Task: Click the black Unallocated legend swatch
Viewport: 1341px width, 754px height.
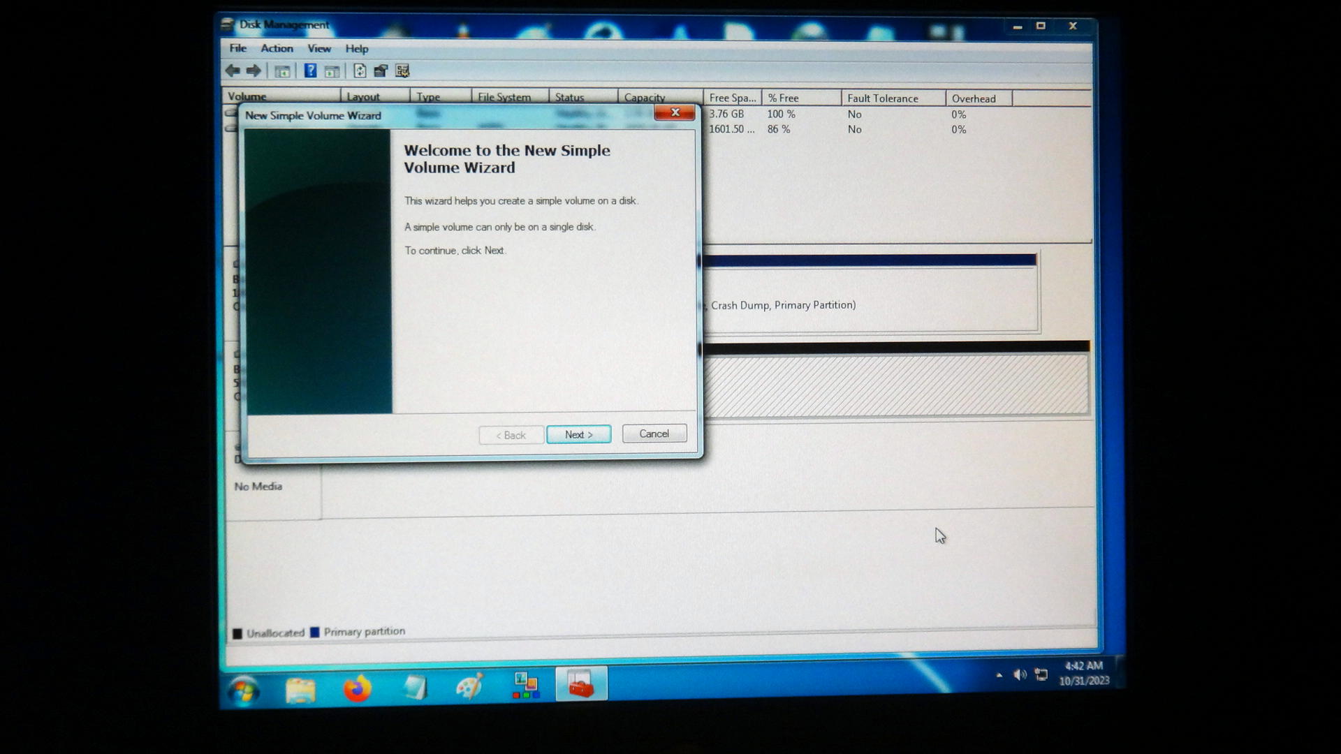Action: tap(237, 633)
